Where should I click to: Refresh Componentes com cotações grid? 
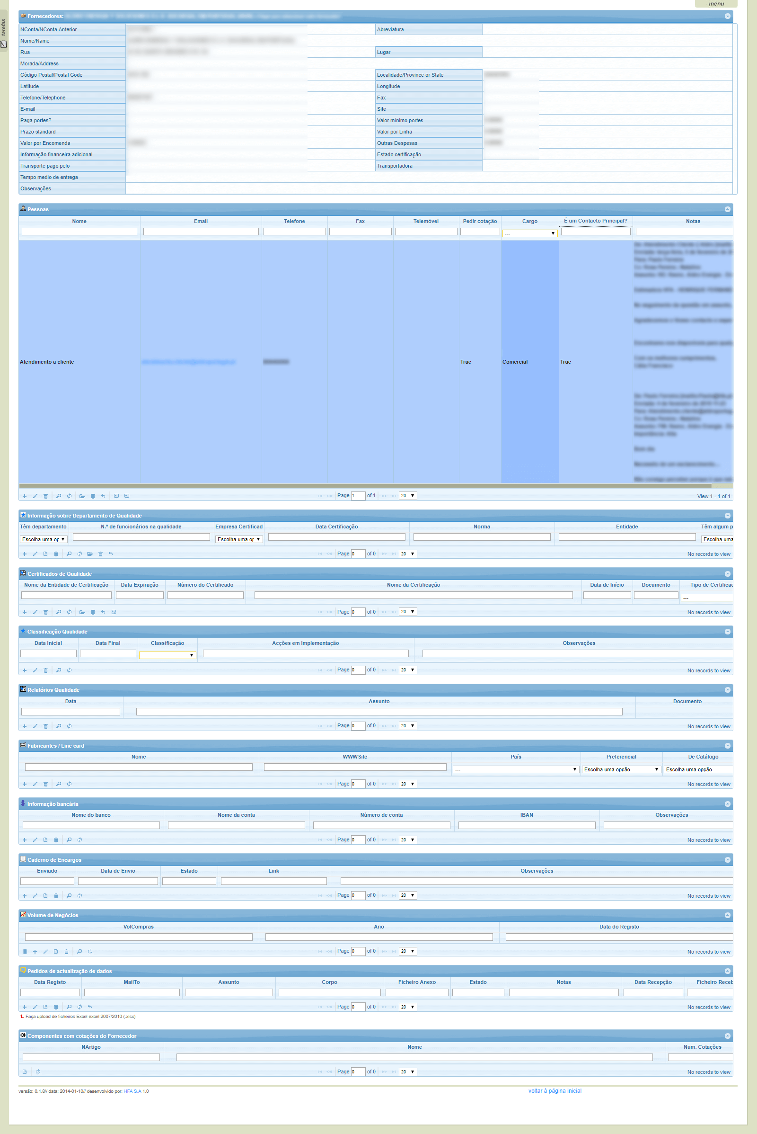coord(38,1071)
